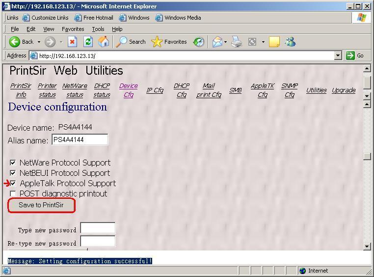Click top frame scrollbar up arrow
374x277 pixels.
tap(367, 69)
